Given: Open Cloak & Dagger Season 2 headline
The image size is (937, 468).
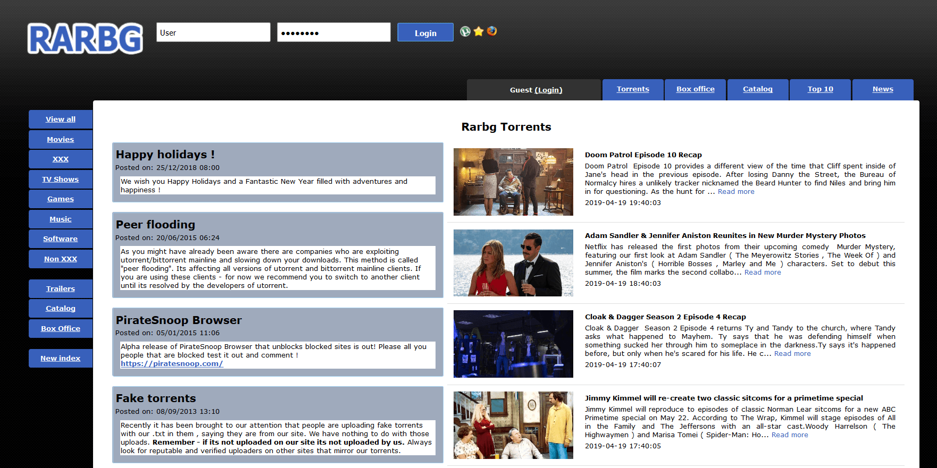Looking at the screenshot, I should 665,317.
